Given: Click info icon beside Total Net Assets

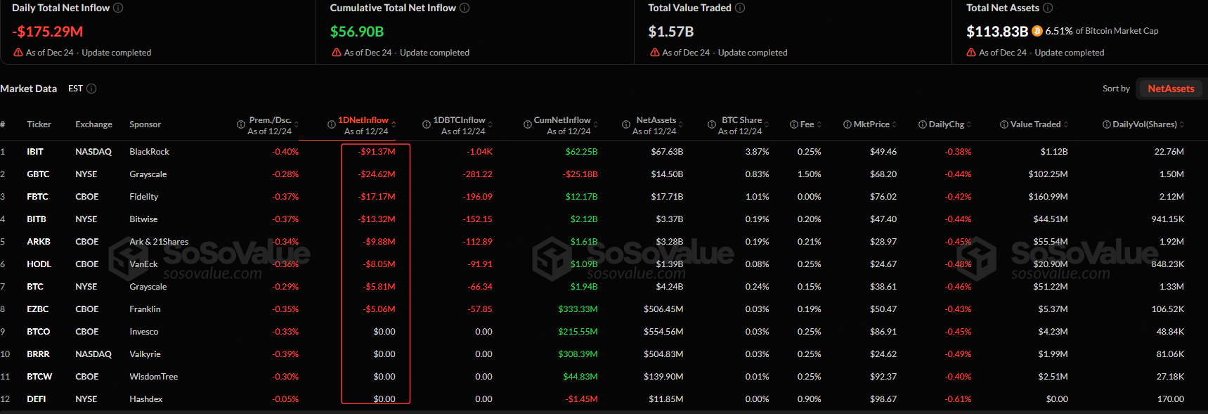Looking at the screenshot, I should (1048, 8).
